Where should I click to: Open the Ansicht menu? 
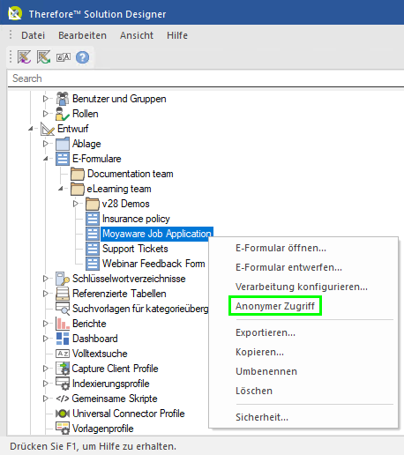click(137, 35)
